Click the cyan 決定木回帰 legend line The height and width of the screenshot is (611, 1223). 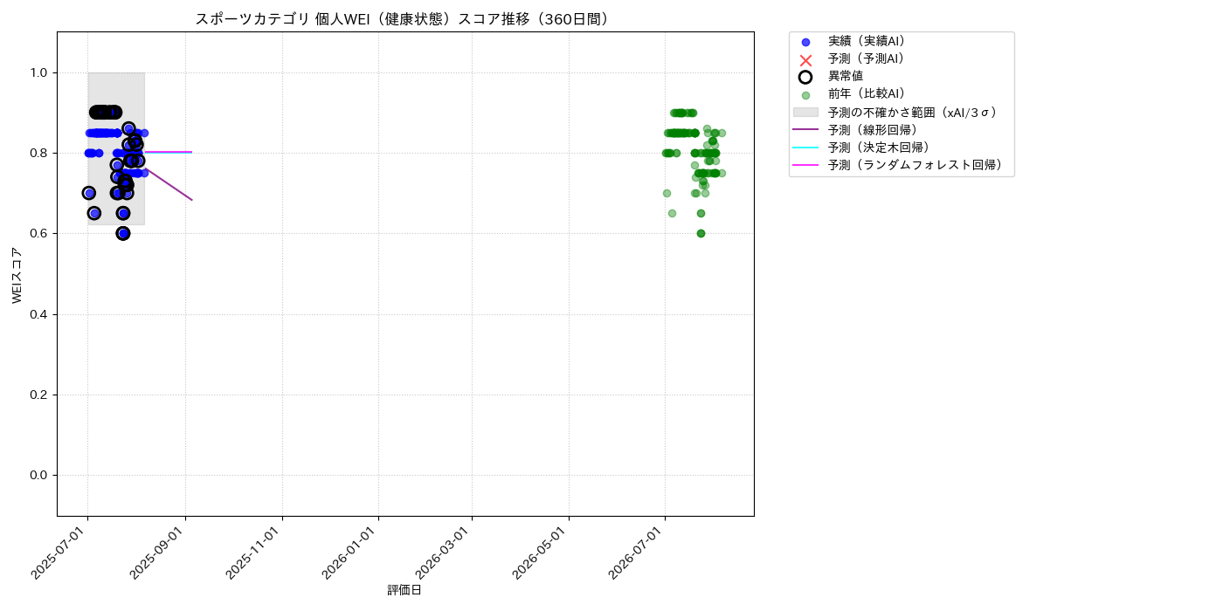click(805, 148)
